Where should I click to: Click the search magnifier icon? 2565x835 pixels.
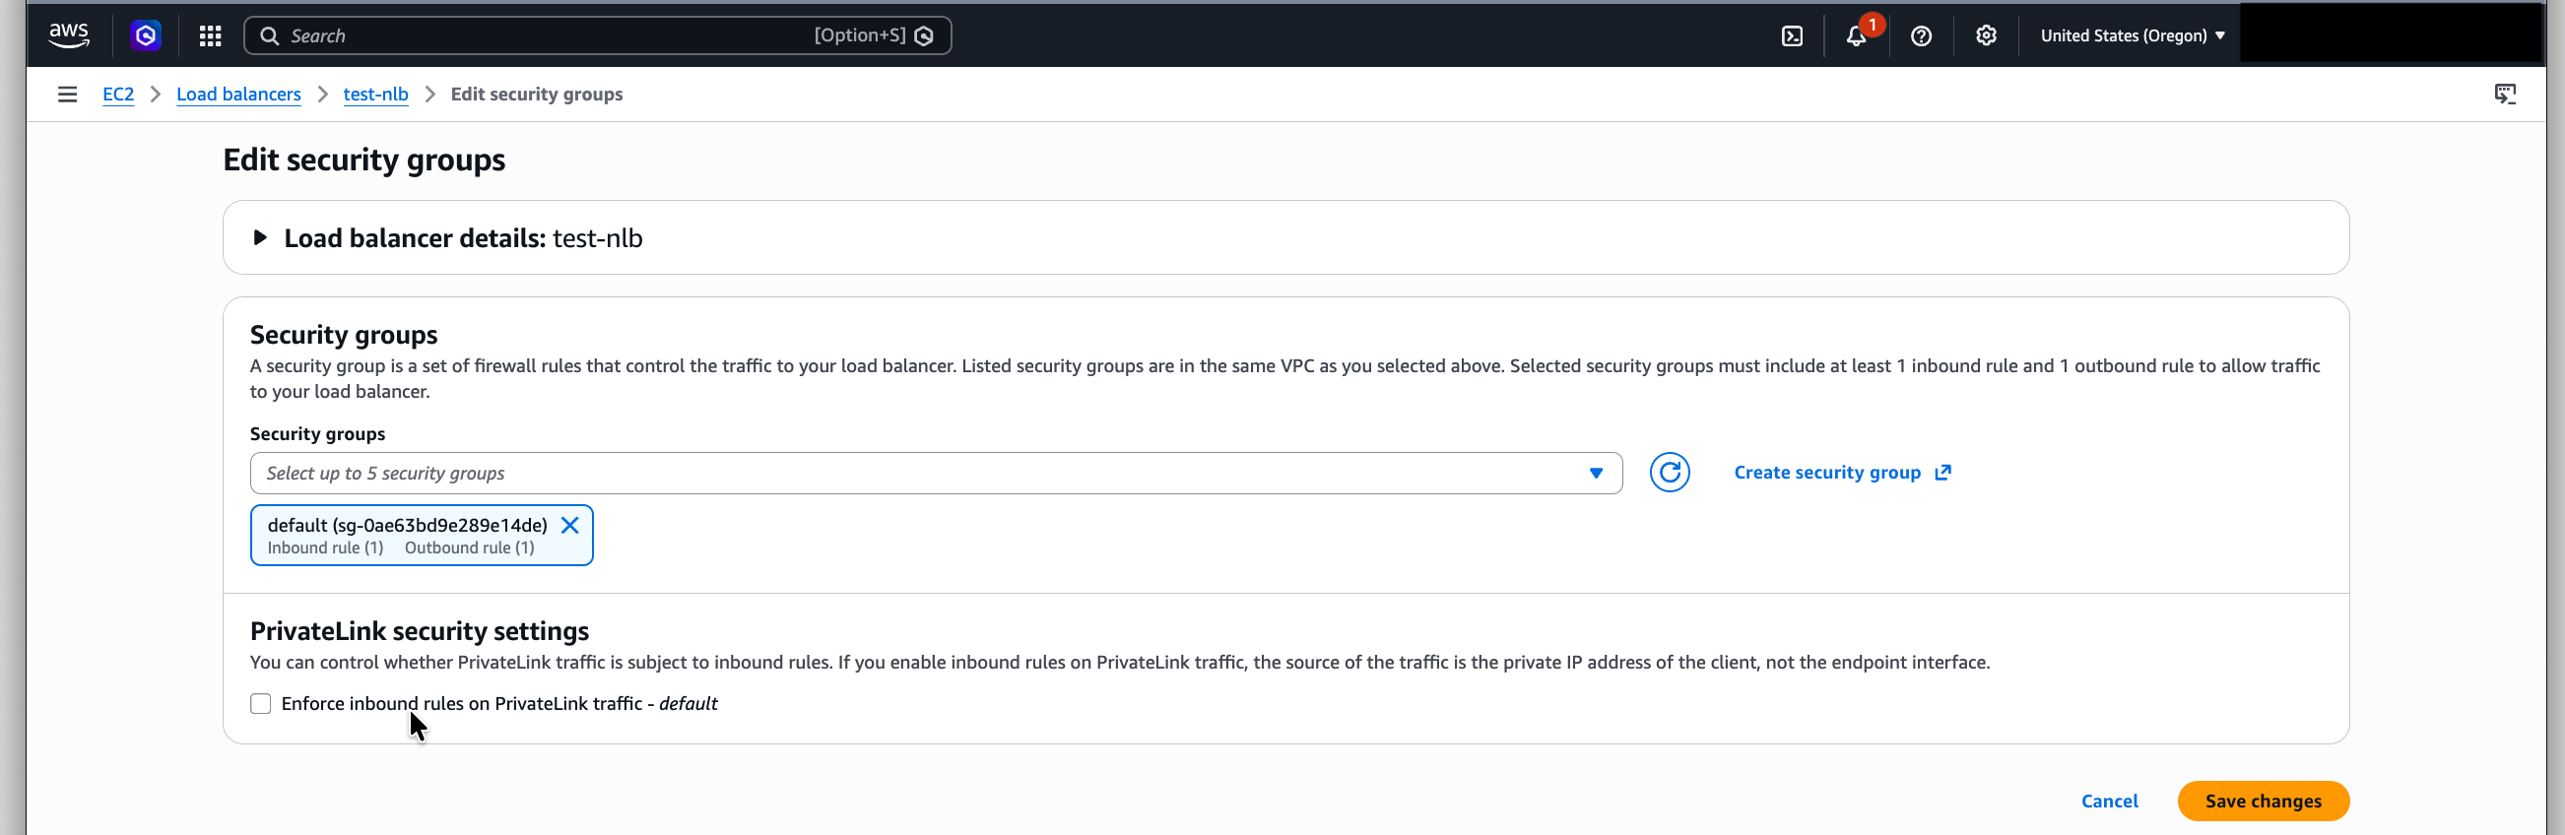point(269,35)
